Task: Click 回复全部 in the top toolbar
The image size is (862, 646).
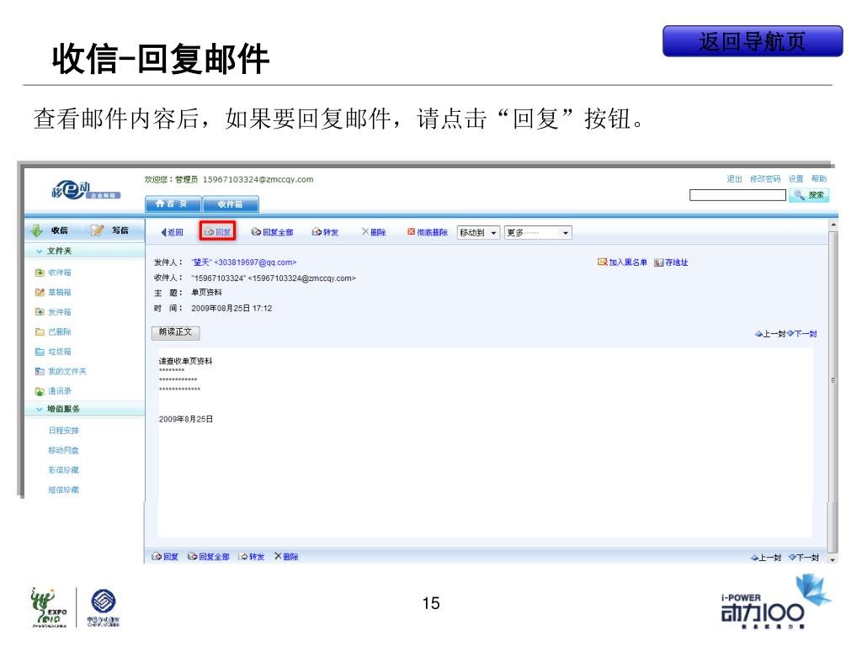Action: tap(272, 232)
